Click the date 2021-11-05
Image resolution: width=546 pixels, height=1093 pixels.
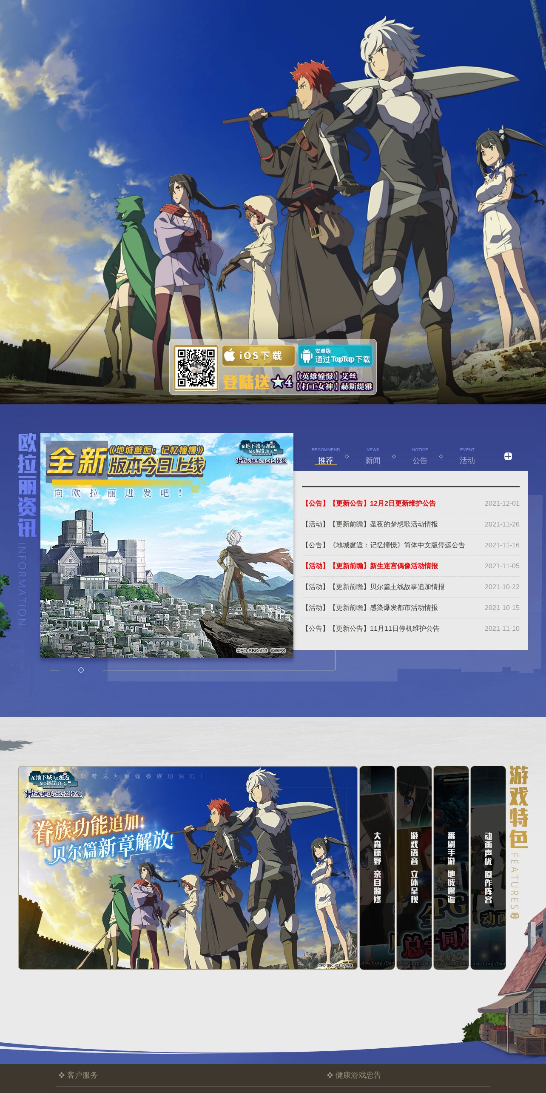click(x=502, y=566)
